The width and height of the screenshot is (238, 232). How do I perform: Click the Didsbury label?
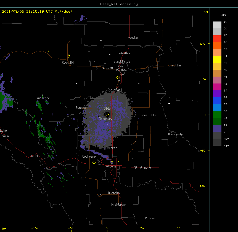(106, 119)
